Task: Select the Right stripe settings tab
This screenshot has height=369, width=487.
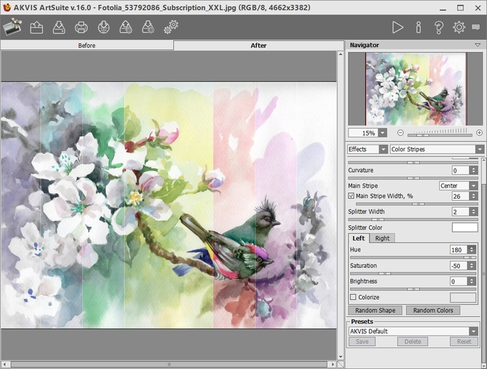Action: click(382, 238)
